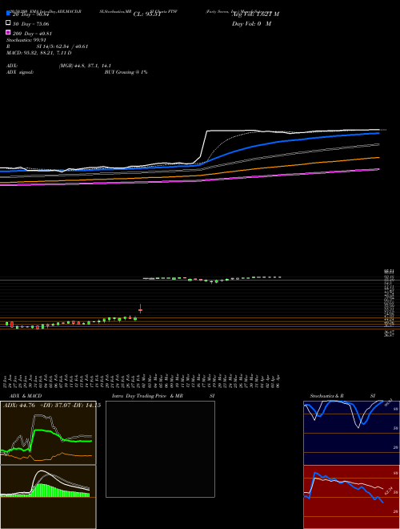This screenshot has height=529, width=400.
Task: Click the Day Vol: 0 M label
Action: pyautogui.click(x=251, y=23)
